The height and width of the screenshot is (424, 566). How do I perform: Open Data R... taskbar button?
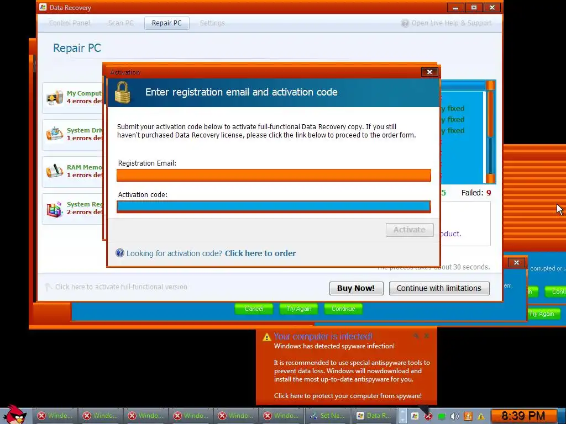coord(374,416)
